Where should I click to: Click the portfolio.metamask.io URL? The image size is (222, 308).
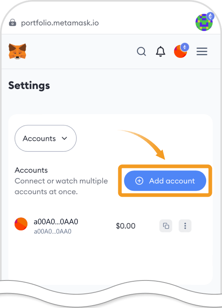[x=60, y=23]
